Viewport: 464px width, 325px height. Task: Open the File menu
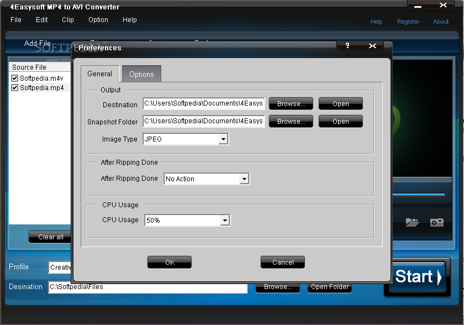15,20
